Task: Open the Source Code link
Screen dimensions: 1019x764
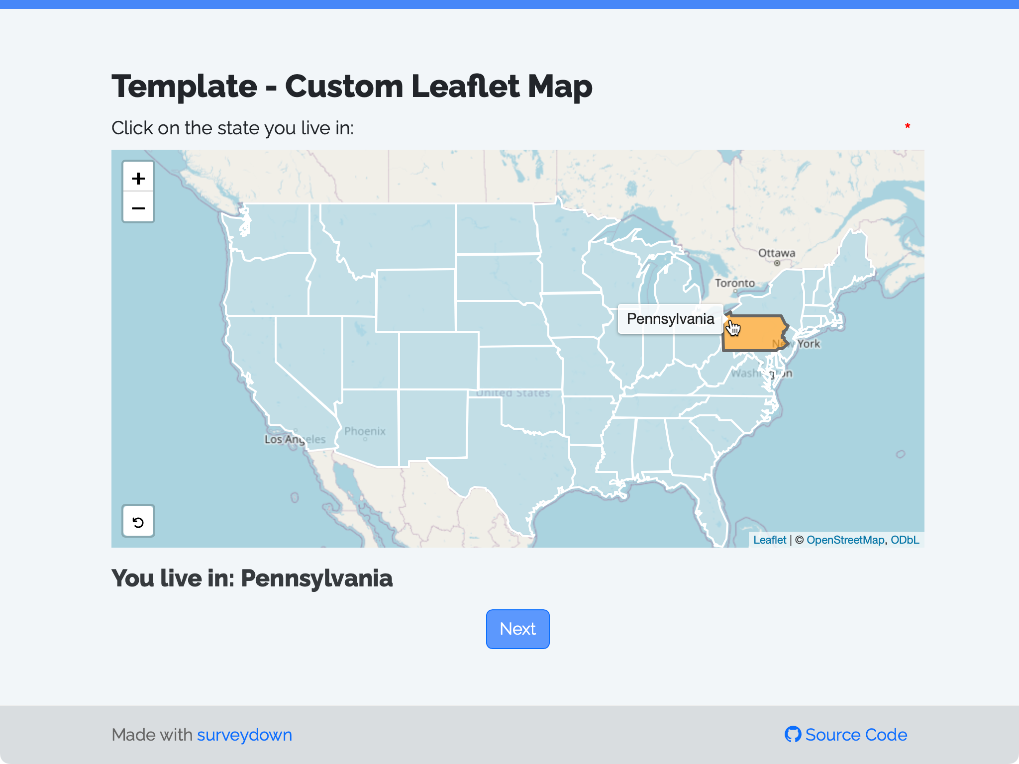Action: pos(857,735)
